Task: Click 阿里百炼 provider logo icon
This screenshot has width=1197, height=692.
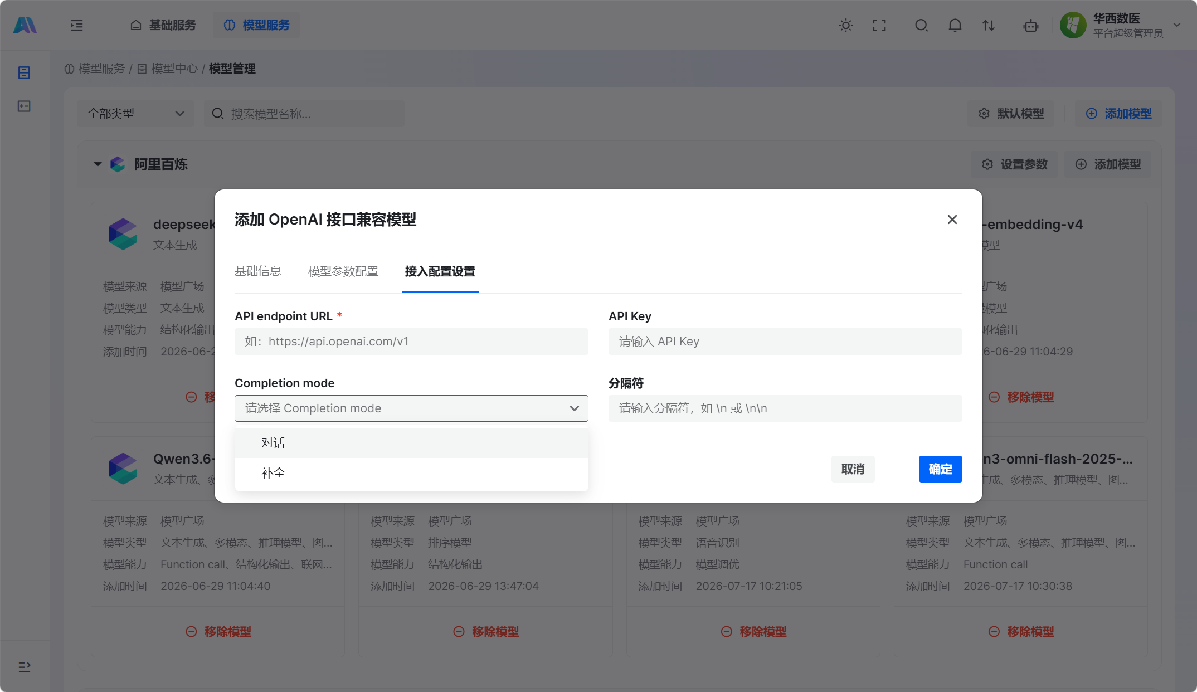Action: [x=118, y=164]
